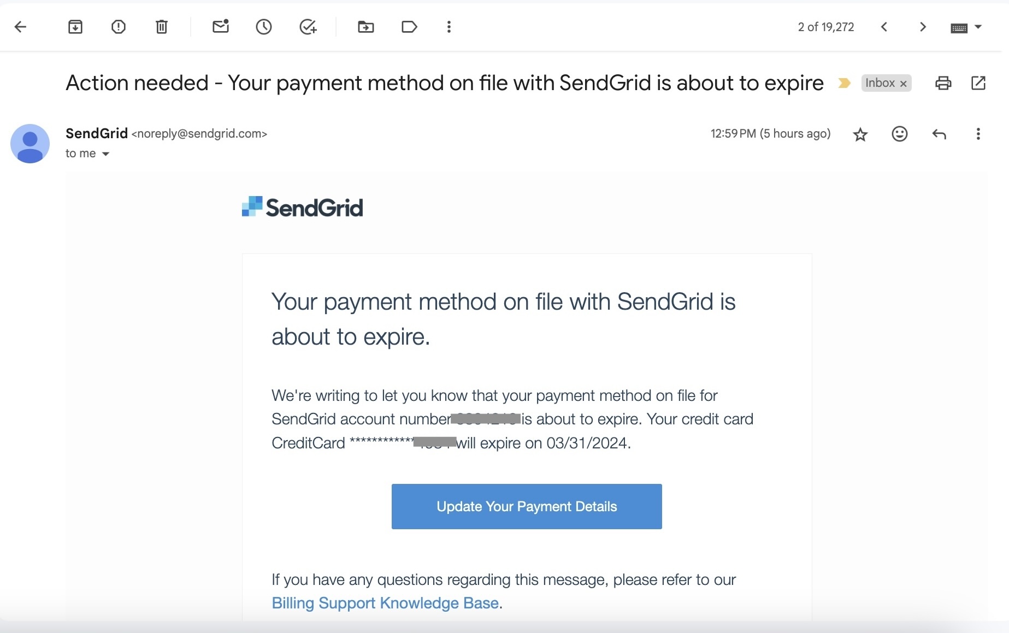
Task: Snooze this email with clock icon
Action: tap(264, 27)
